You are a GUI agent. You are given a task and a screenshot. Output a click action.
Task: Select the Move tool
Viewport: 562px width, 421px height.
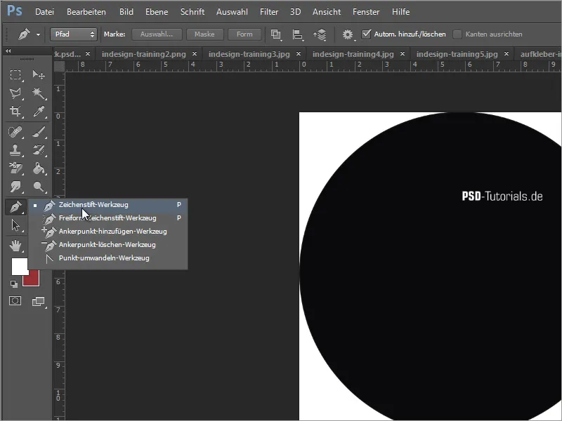point(38,75)
